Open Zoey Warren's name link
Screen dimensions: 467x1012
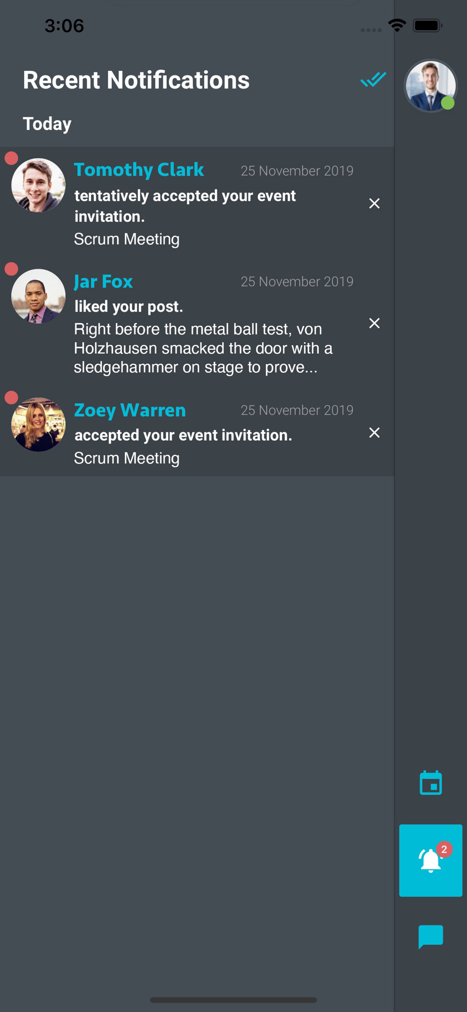click(130, 410)
